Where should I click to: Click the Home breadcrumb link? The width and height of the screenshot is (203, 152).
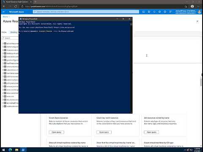(x=5, y=17)
